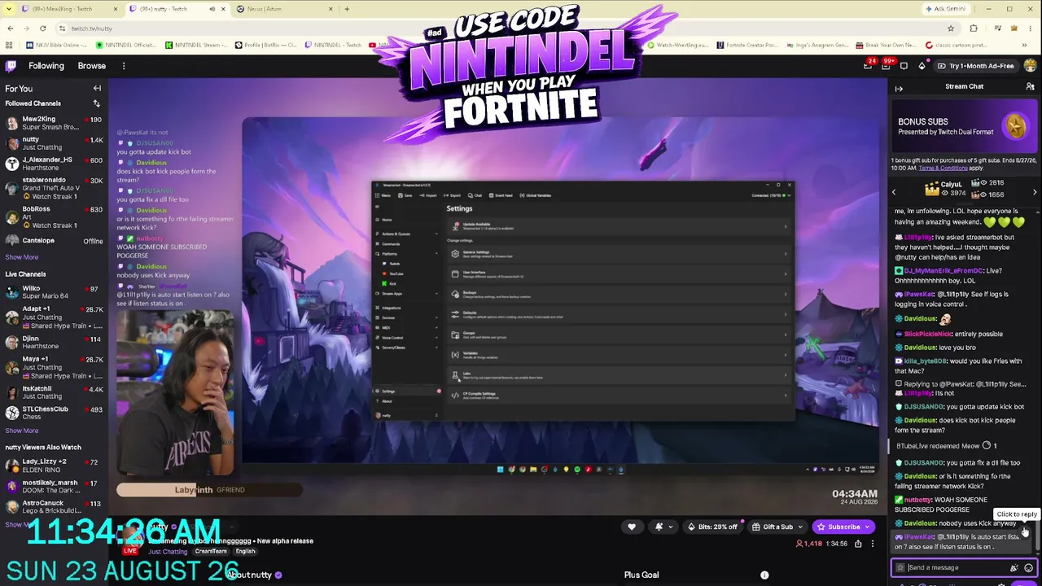Share the stream via share icon
The height and width of the screenshot is (586, 1042).
coord(858,544)
